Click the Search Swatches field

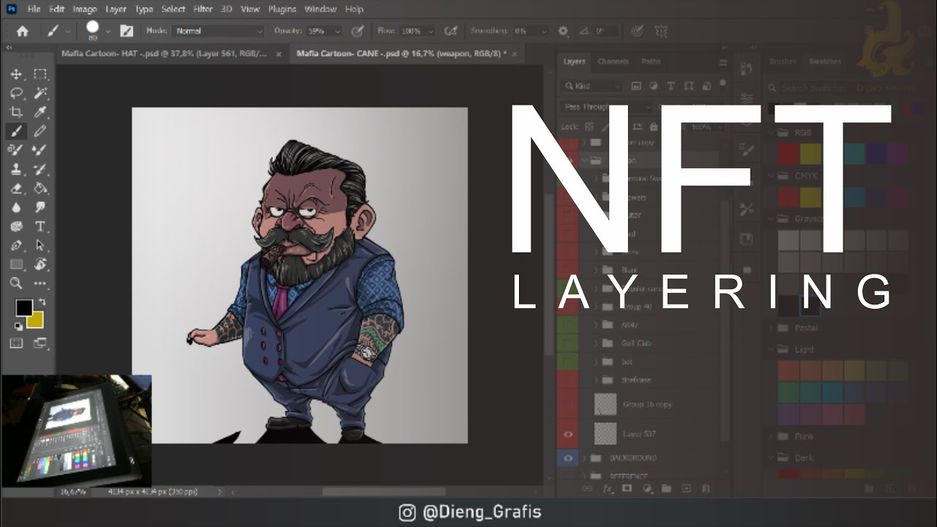click(x=845, y=88)
